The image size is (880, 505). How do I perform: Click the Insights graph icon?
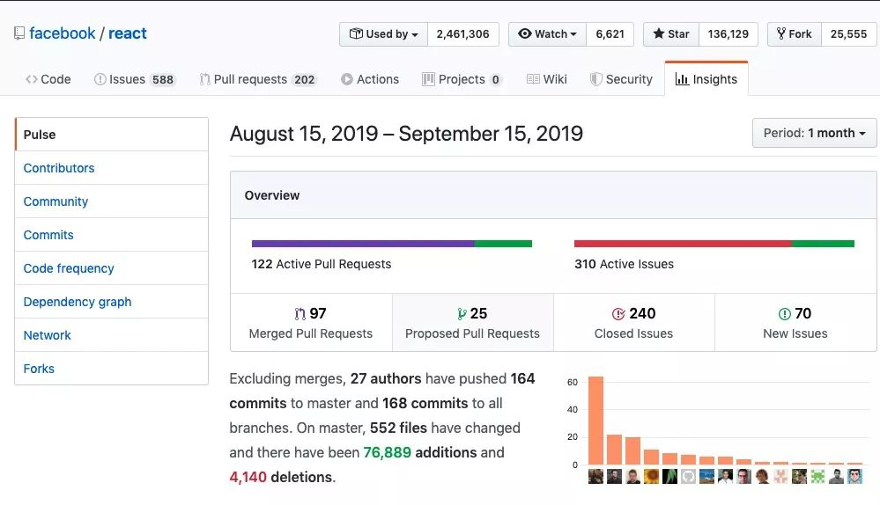coord(682,79)
